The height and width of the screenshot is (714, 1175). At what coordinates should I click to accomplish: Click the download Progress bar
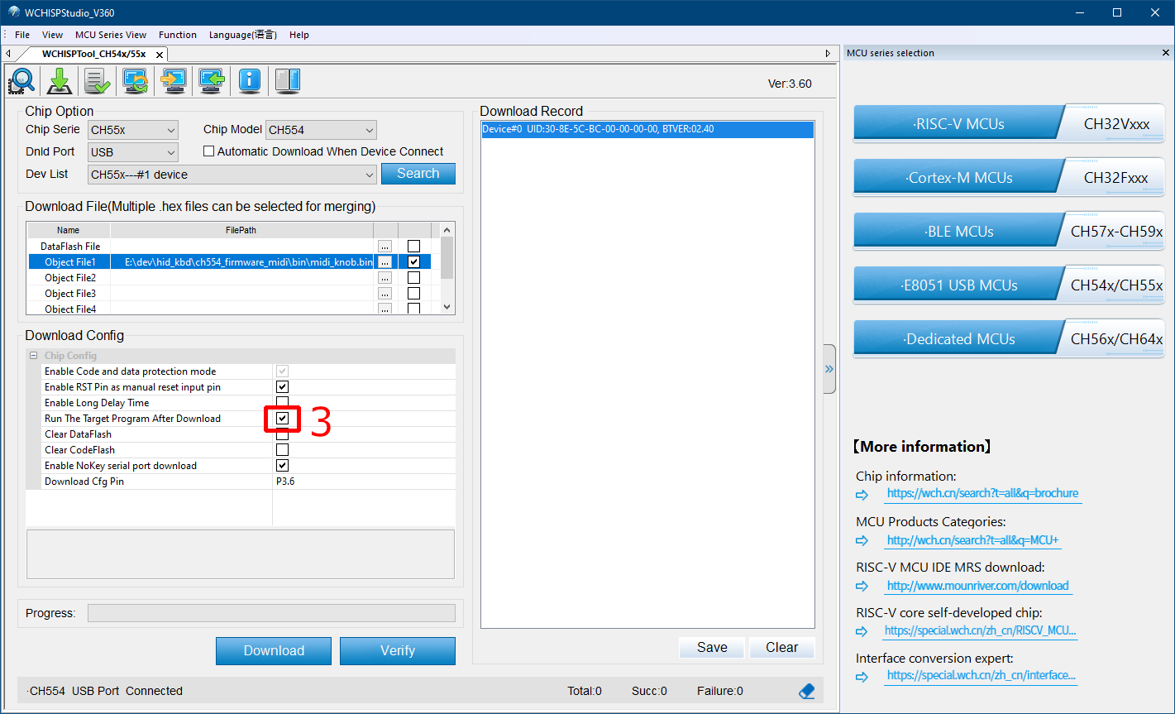pyautogui.click(x=271, y=613)
